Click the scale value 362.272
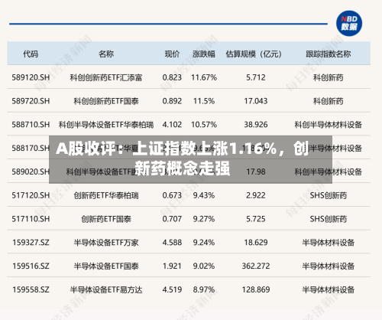382x320 pixels. point(256,266)
